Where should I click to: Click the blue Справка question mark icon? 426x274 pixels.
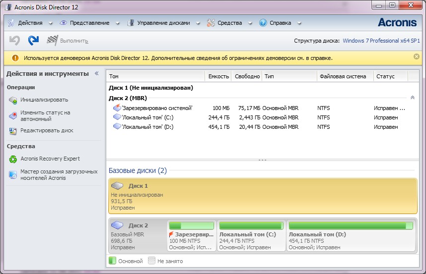click(x=263, y=23)
